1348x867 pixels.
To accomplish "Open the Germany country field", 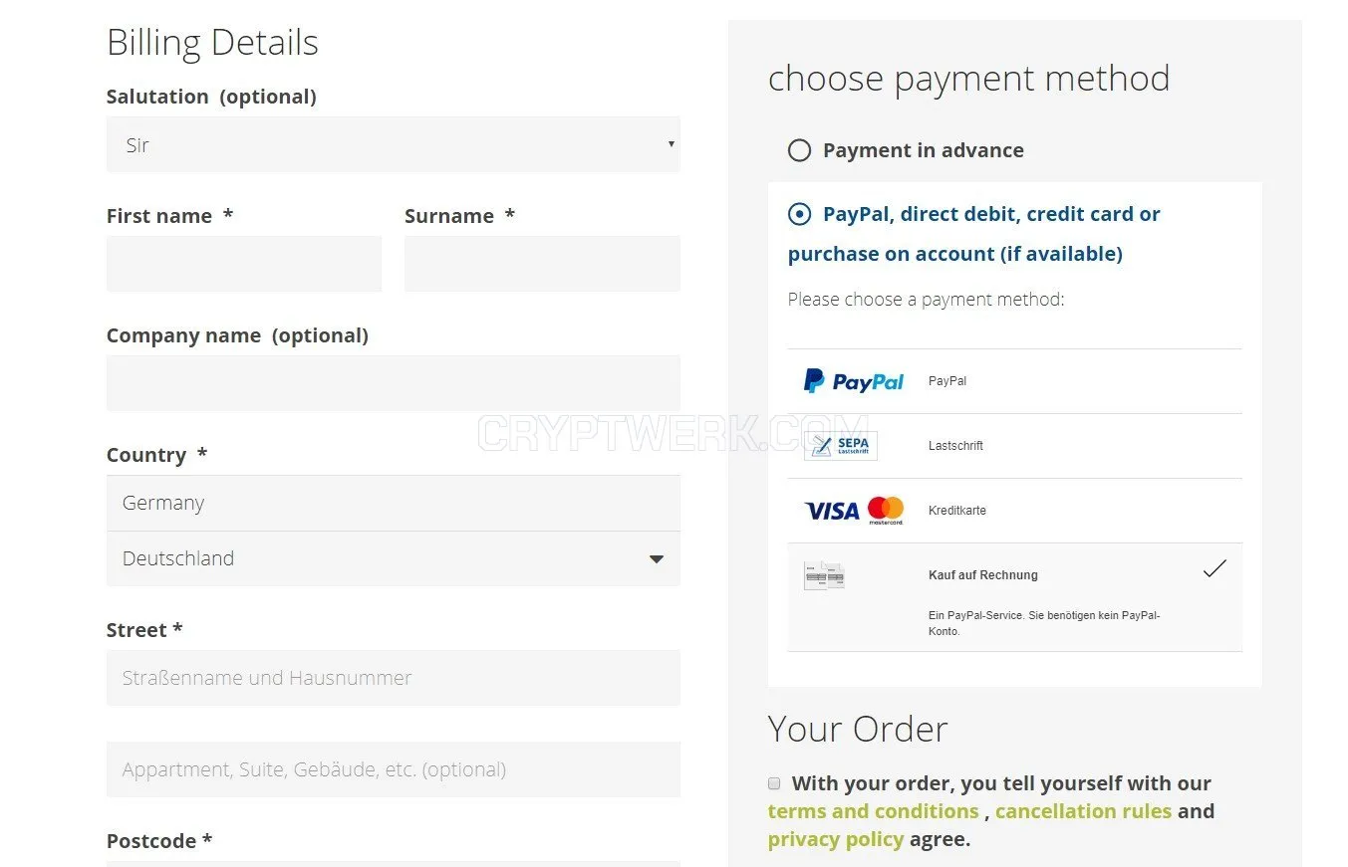I will click(393, 503).
